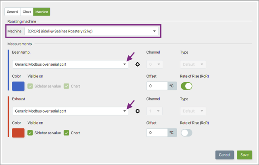Screen dimensions: 259x165
Task: Toggle Bean temp. Chart checkbox
Action: 66,86
